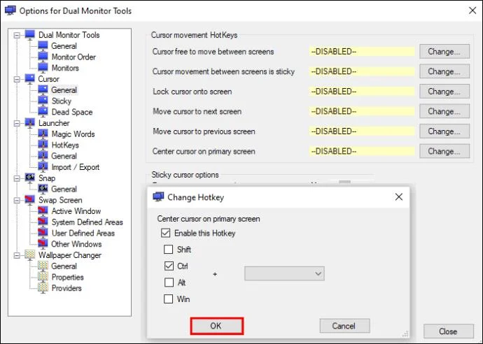The height and width of the screenshot is (344, 483).
Task: Collapse the Launcher tree node
Action: coord(17,123)
